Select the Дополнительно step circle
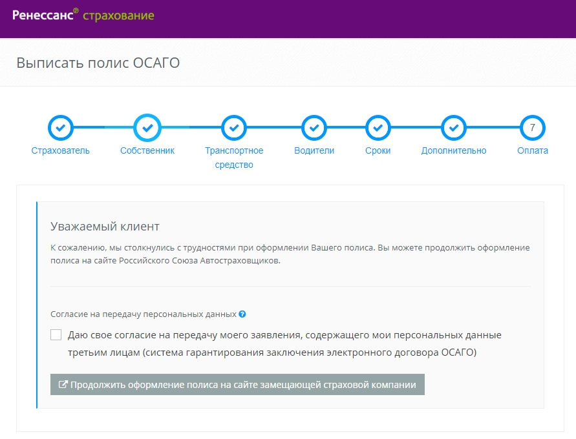576x439 pixels. point(454,128)
